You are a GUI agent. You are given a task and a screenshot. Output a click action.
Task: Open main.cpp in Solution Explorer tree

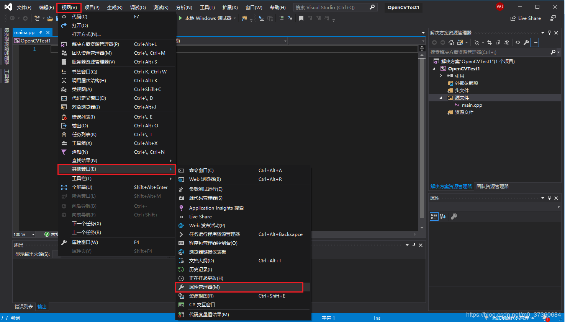click(x=472, y=105)
